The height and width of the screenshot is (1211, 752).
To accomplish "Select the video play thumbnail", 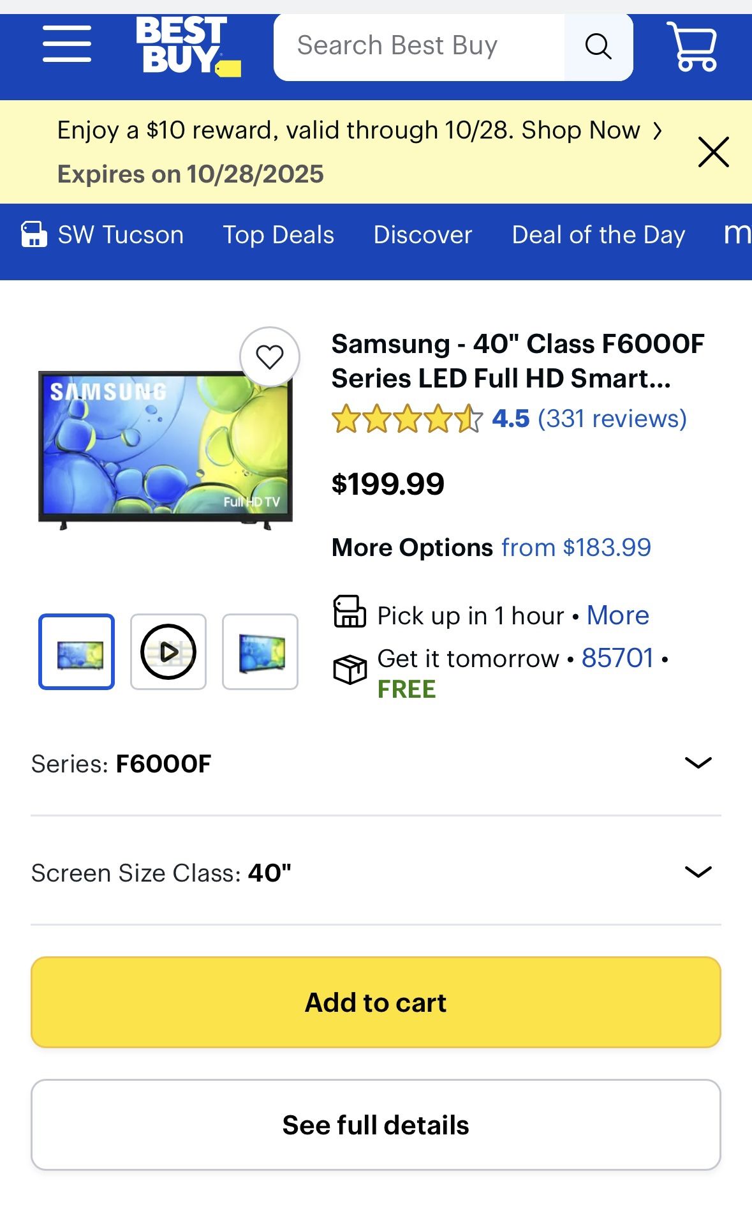I will tap(168, 651).
